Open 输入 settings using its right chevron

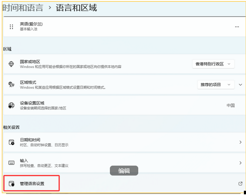coord(240,163)
